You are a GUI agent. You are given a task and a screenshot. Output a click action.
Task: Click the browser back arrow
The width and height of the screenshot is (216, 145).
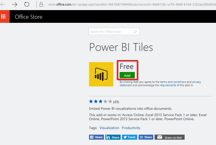click(x=3, y=4)
